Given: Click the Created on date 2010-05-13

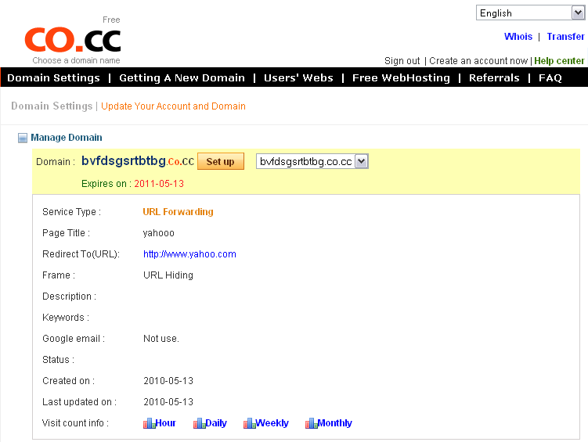Looking at the screenshot, I should tap(168, 381).
